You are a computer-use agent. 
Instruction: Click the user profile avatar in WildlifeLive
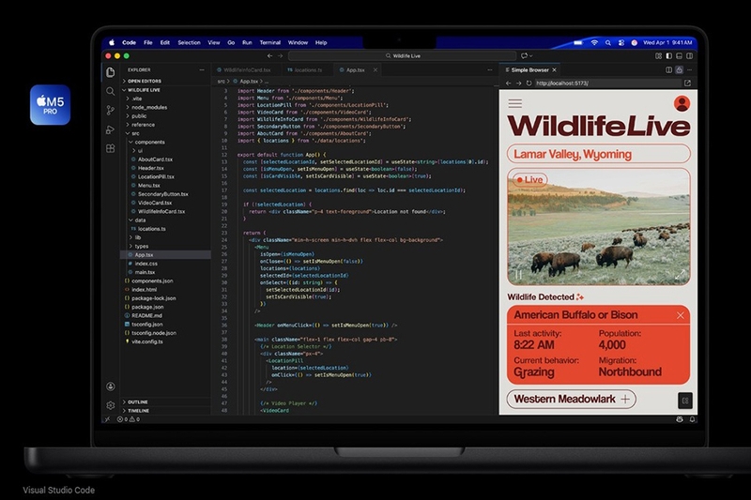point(682,103)
